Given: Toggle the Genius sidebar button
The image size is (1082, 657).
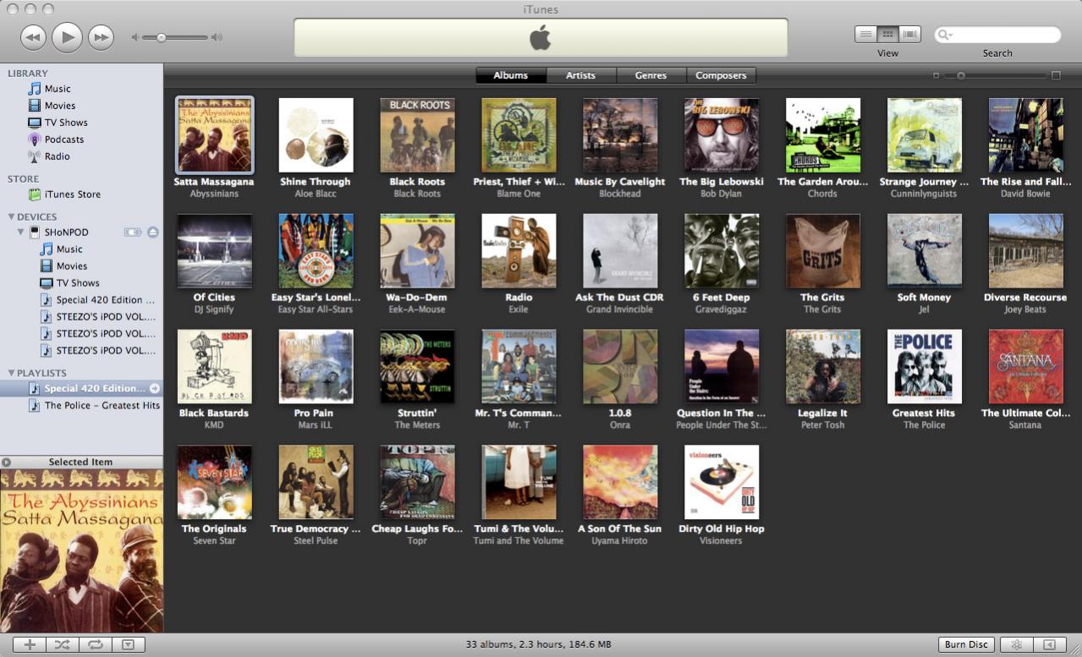Looking at the screenshot, I should point(1049,644).
